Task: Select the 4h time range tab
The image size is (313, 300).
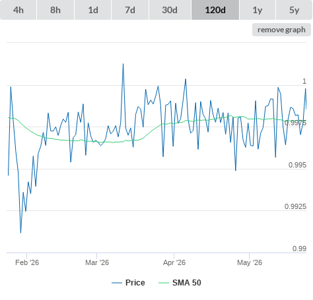Action: click(18, 10)
